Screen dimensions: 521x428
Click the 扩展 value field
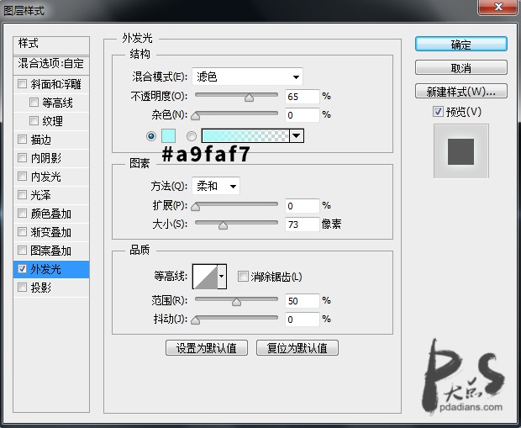pos(303,206)
